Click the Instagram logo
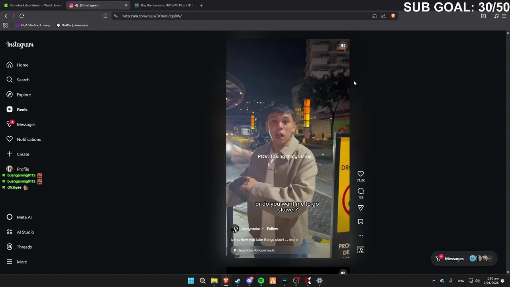 coord(20,45)
